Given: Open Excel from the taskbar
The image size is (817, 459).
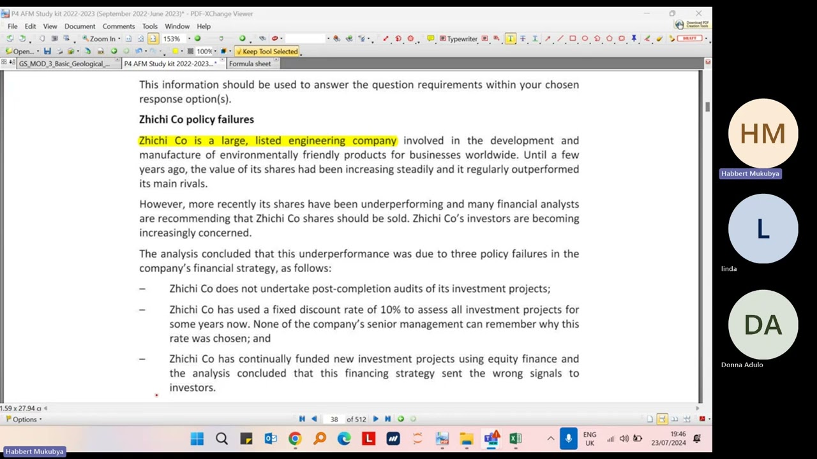Looking at the screenshot, I should tap(516, 439).
